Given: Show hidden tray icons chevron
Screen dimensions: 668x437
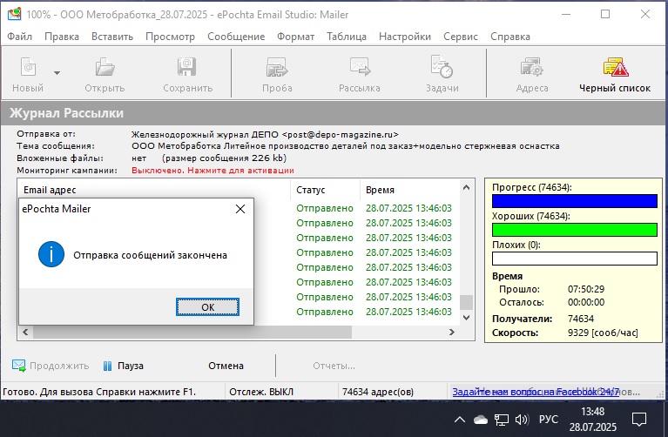Looking at the screenshot, I should pos(460,420).
